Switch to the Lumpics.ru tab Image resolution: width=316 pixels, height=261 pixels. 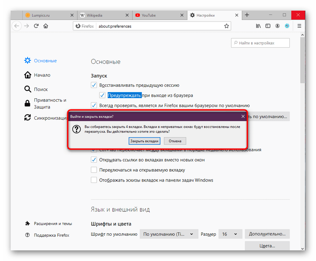[x=50, y=15]
